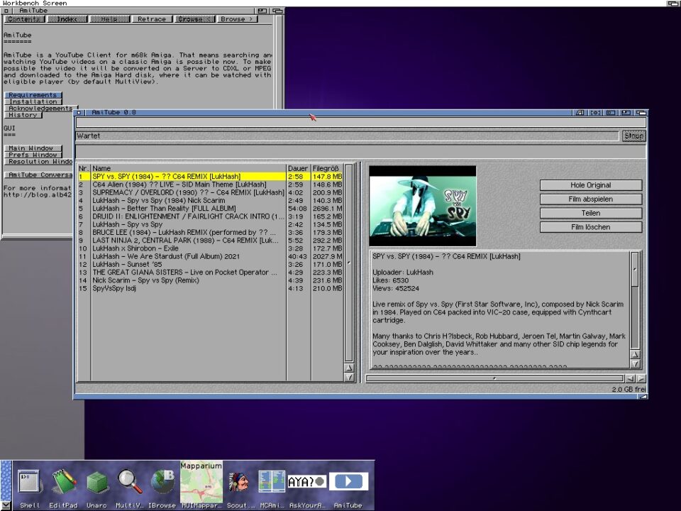
Task: Click the search input field at top
Action: pos(360,123)
